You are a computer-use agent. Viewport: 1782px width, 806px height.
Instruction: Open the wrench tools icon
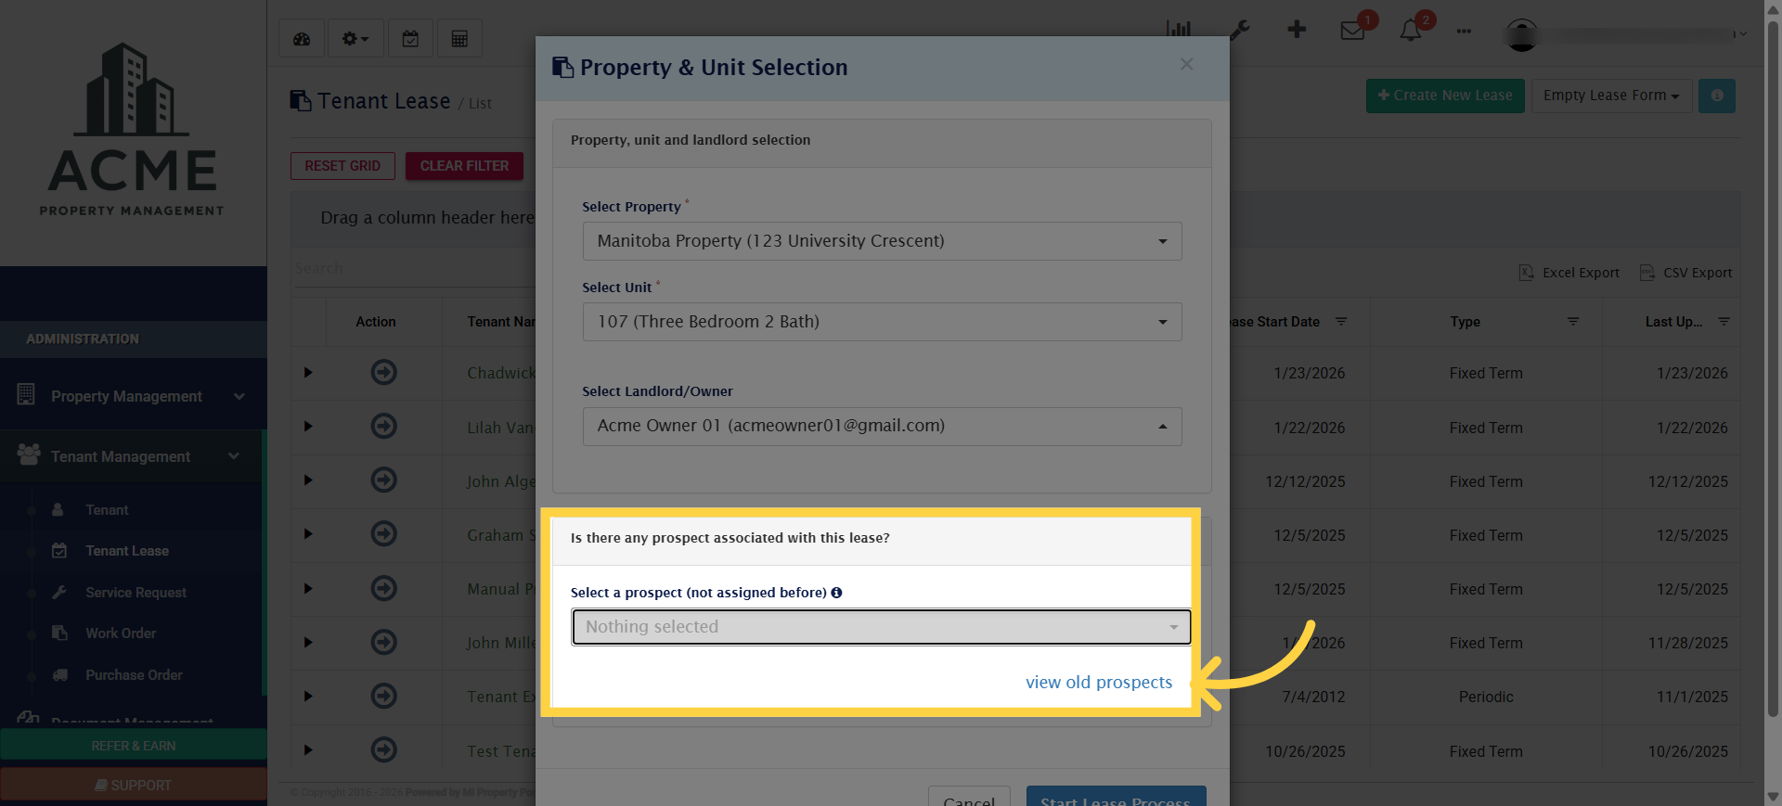[x=1240, y=30]
